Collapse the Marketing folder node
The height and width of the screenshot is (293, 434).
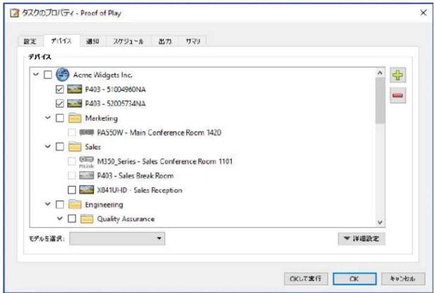coord(48,117)
